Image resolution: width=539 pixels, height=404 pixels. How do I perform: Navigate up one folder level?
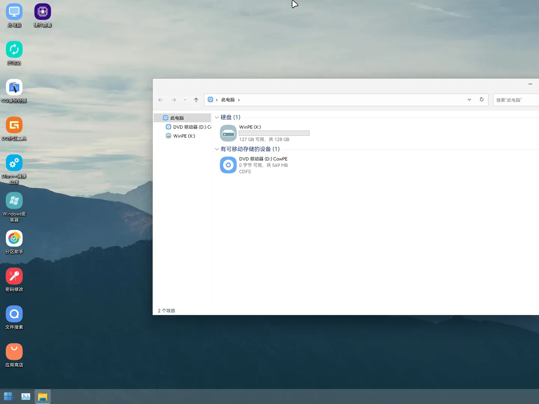coord(196,100)
